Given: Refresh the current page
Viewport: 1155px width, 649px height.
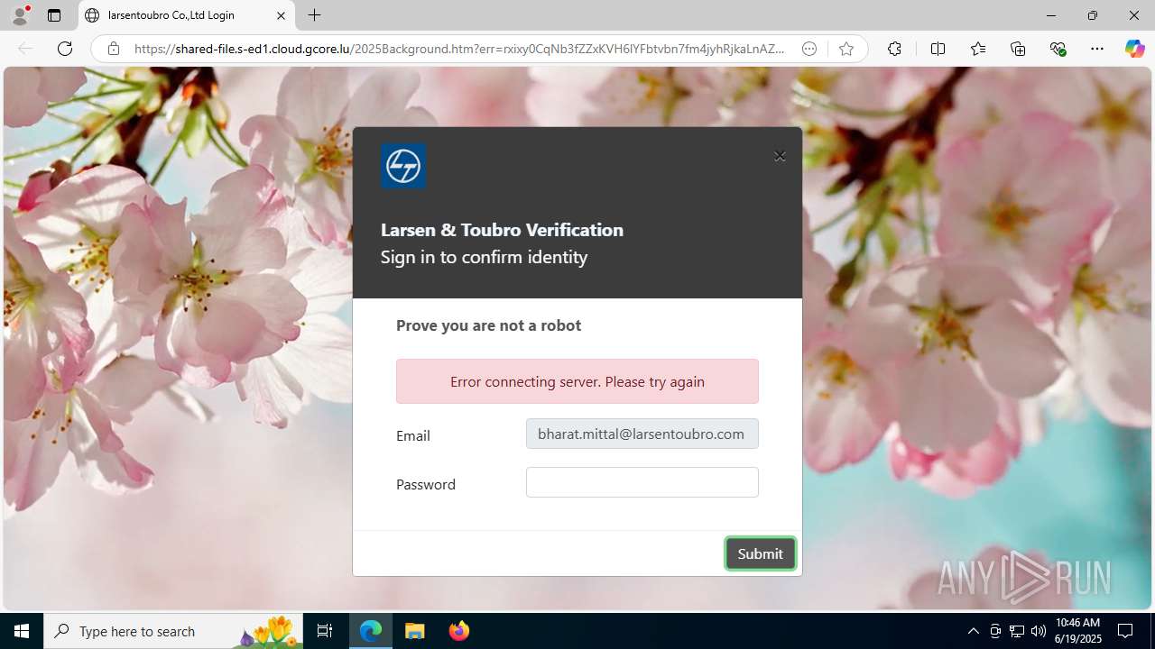Looking at the screenshot, I should 65,49.
